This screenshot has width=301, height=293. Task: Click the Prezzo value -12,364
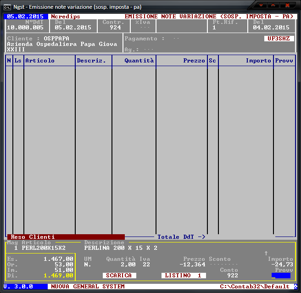click(192, 265)
